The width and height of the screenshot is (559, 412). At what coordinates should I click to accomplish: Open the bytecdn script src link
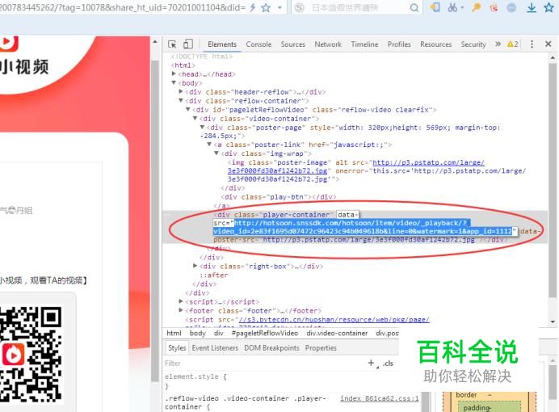tap(334, 320)
